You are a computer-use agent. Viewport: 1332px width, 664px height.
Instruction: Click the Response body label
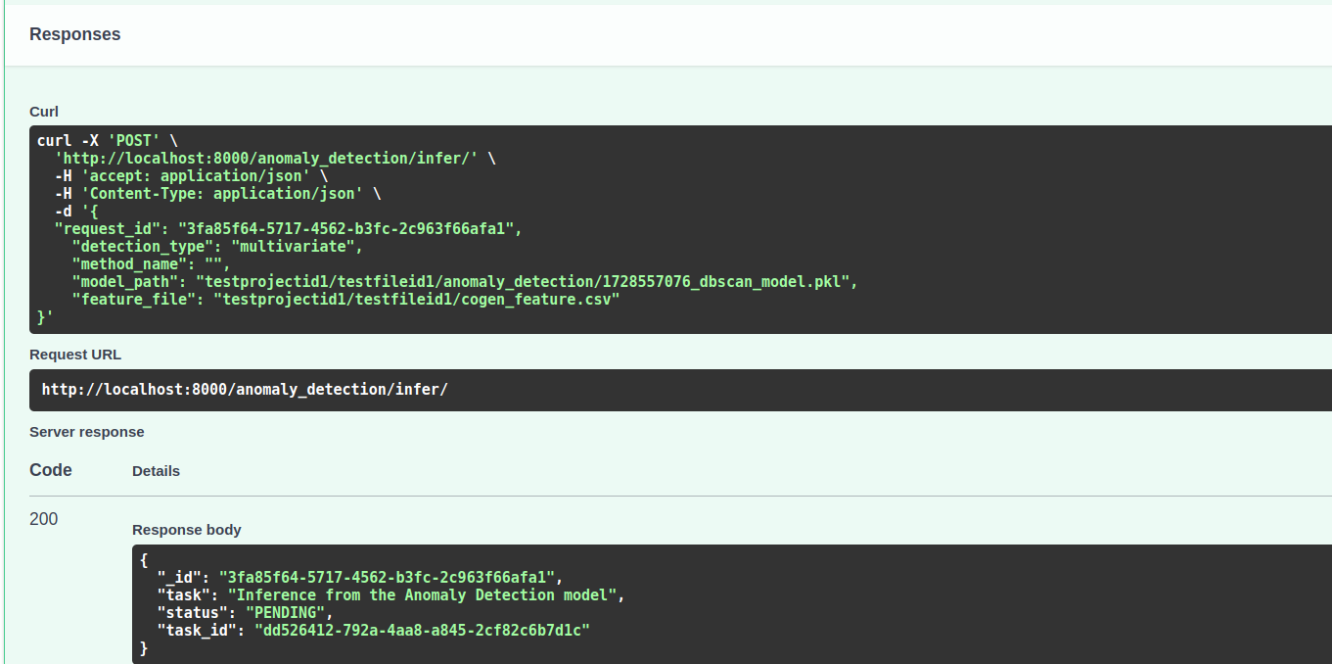click(187, 530)
